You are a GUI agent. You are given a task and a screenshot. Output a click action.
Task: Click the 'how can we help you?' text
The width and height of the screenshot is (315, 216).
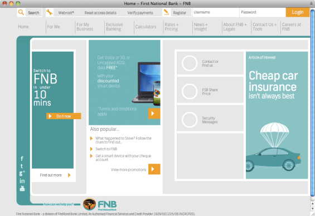coord(59,204)
